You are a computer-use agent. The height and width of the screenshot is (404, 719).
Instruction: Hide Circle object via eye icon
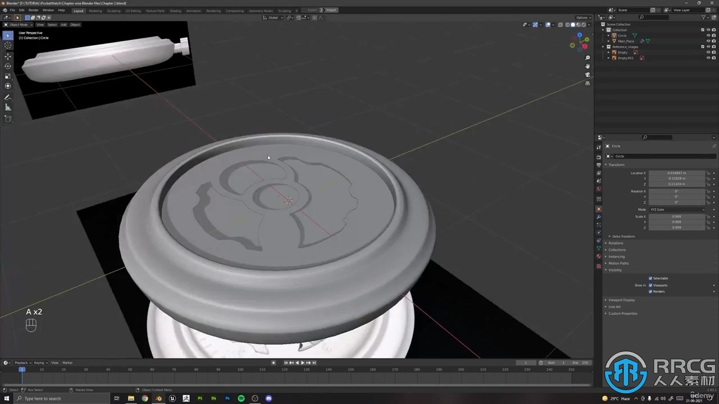708,35
